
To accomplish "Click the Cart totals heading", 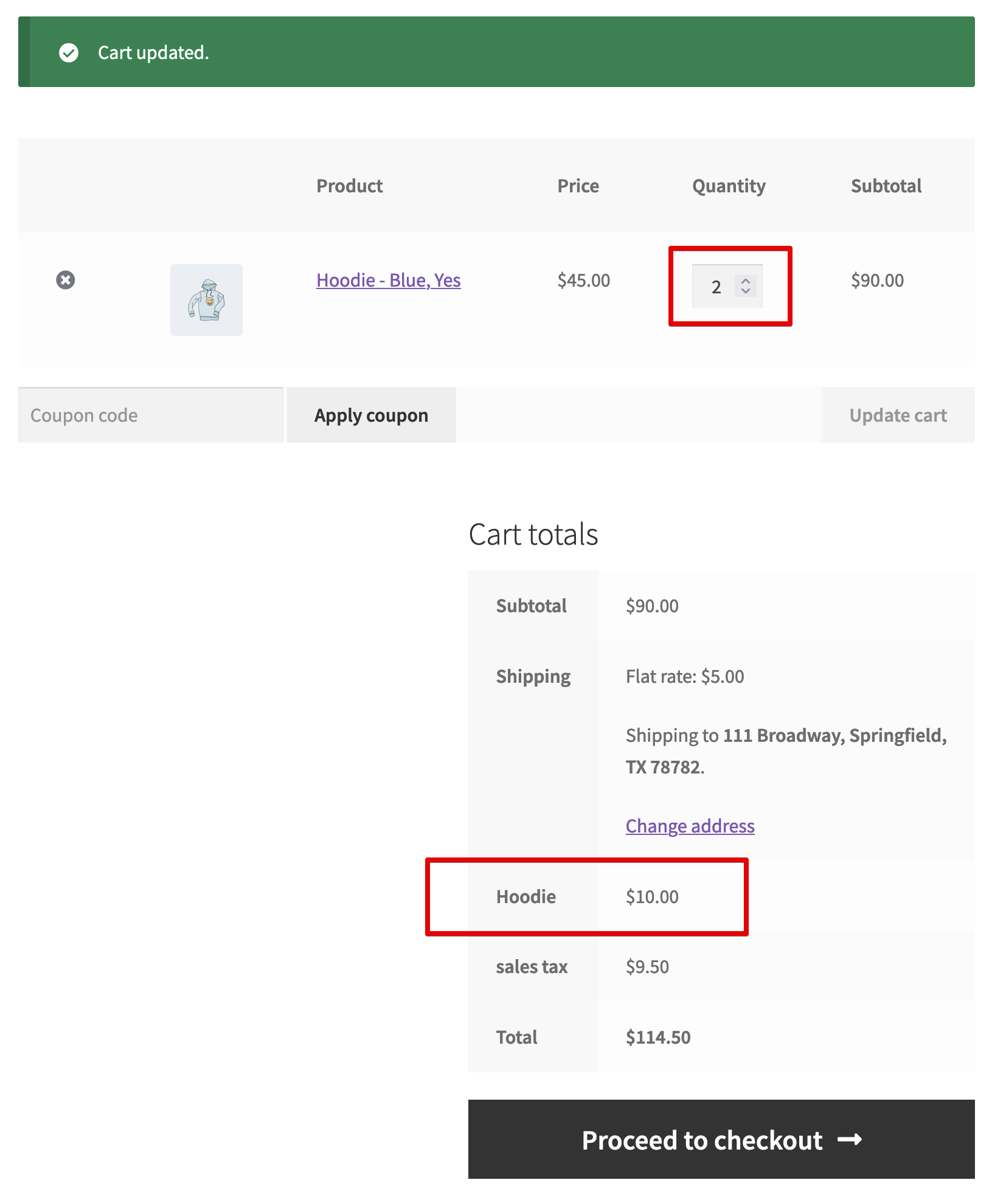I will (533, 534).
